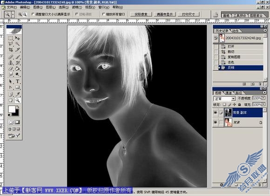Hide the 背景 副本 layer eye
The height and width of the screenshot is (196, 270).
coord(216,113)
